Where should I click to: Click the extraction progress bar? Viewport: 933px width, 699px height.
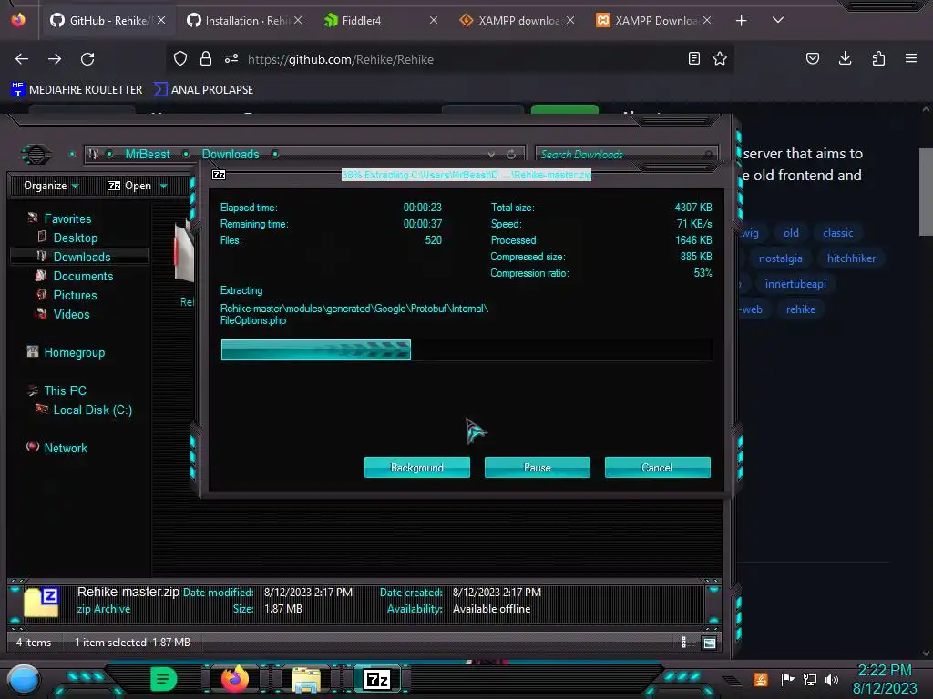(x=466, y=349)
